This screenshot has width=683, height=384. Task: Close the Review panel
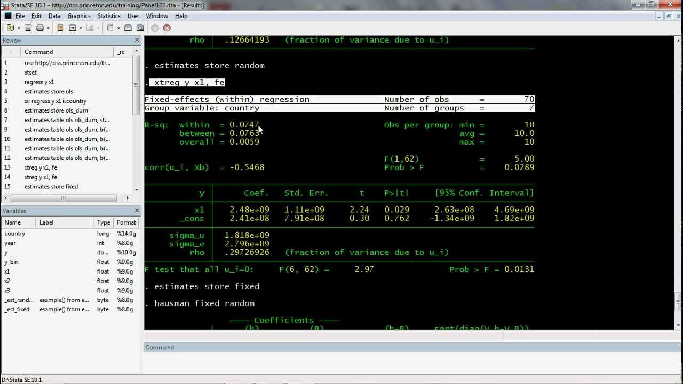(137, 41)
